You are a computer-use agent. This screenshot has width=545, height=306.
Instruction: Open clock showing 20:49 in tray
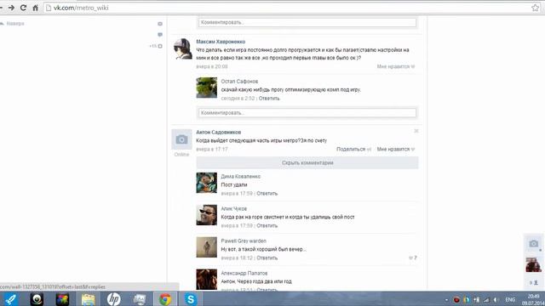coord(534,299)
